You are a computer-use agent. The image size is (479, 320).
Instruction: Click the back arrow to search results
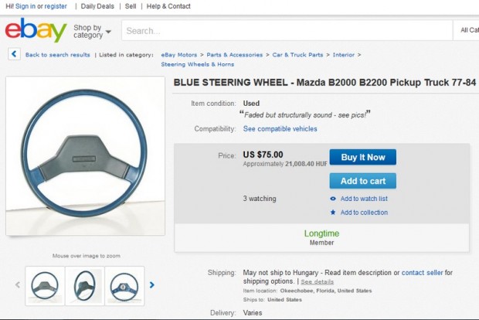[15, 54]
